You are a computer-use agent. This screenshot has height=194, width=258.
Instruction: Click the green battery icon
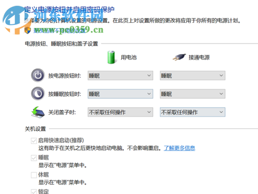click(x=111, y=57)
